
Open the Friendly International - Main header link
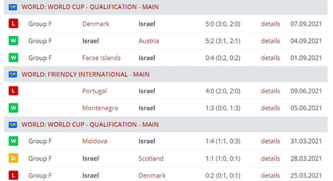(x=86, y=74)
